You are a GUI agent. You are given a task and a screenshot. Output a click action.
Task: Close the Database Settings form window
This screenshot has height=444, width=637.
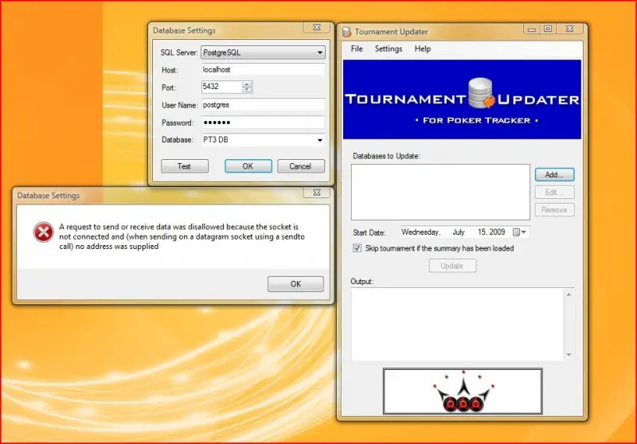point(317,27)
